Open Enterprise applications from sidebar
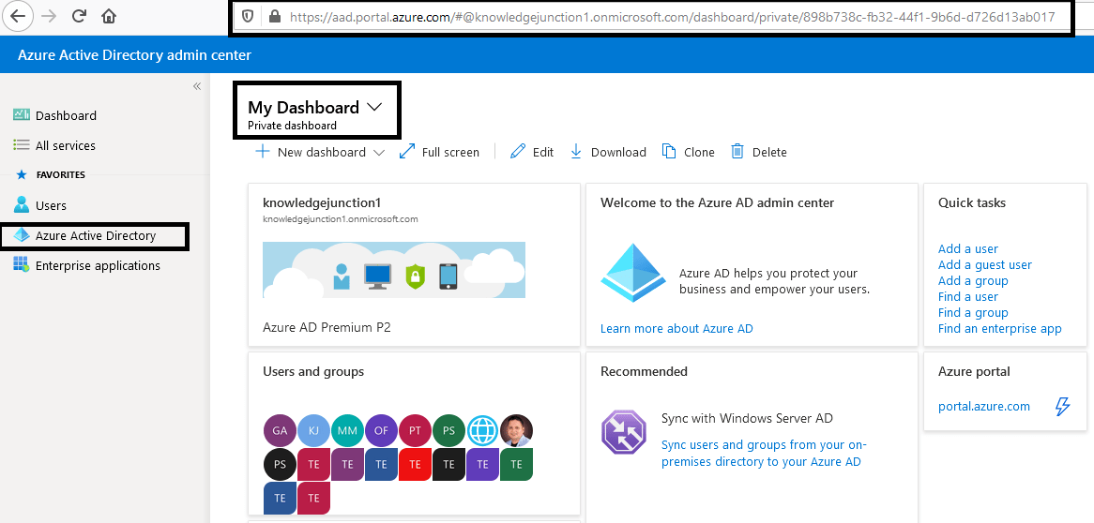The image size is (1094, 523). [x=87, y=265]
